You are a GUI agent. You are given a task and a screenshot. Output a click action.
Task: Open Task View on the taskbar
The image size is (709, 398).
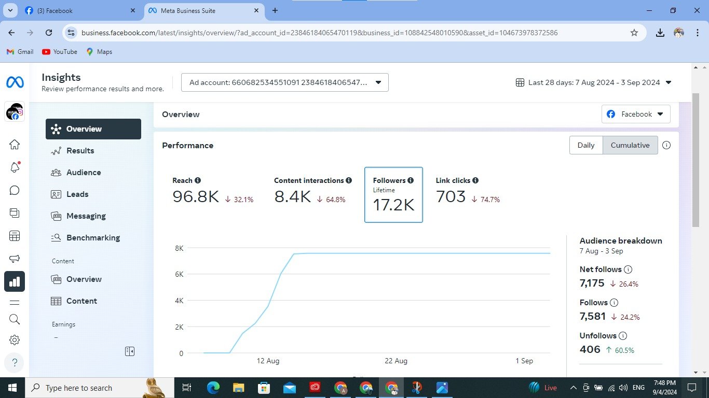coord(187,388)
